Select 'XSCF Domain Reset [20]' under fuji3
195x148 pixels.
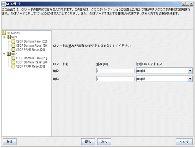coord(32,45)
